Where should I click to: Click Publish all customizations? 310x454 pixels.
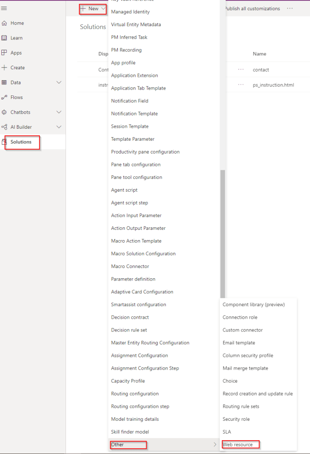[x=252, y=8]
